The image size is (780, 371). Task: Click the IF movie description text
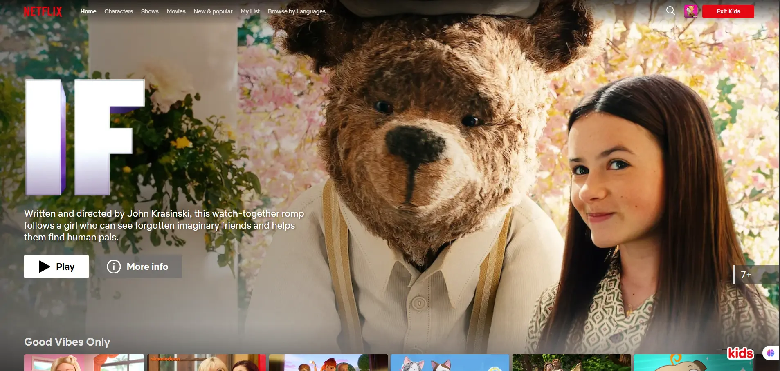(164, 225)
